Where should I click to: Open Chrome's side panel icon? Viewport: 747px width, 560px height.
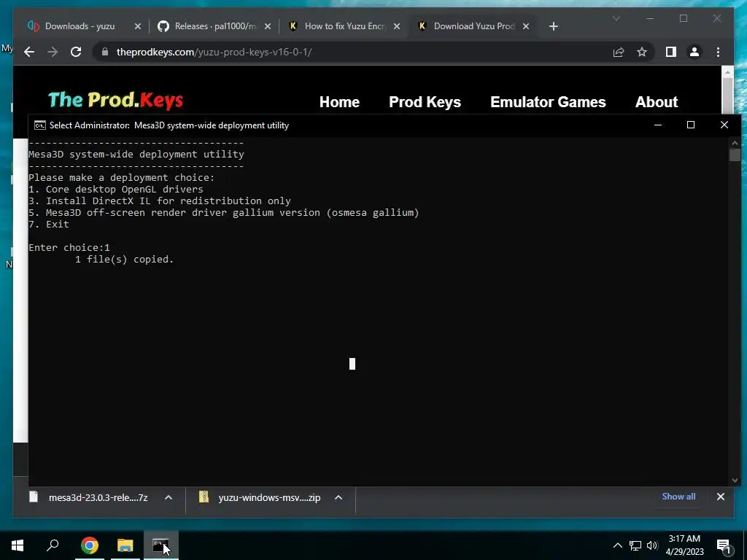(x=671, y=52)
